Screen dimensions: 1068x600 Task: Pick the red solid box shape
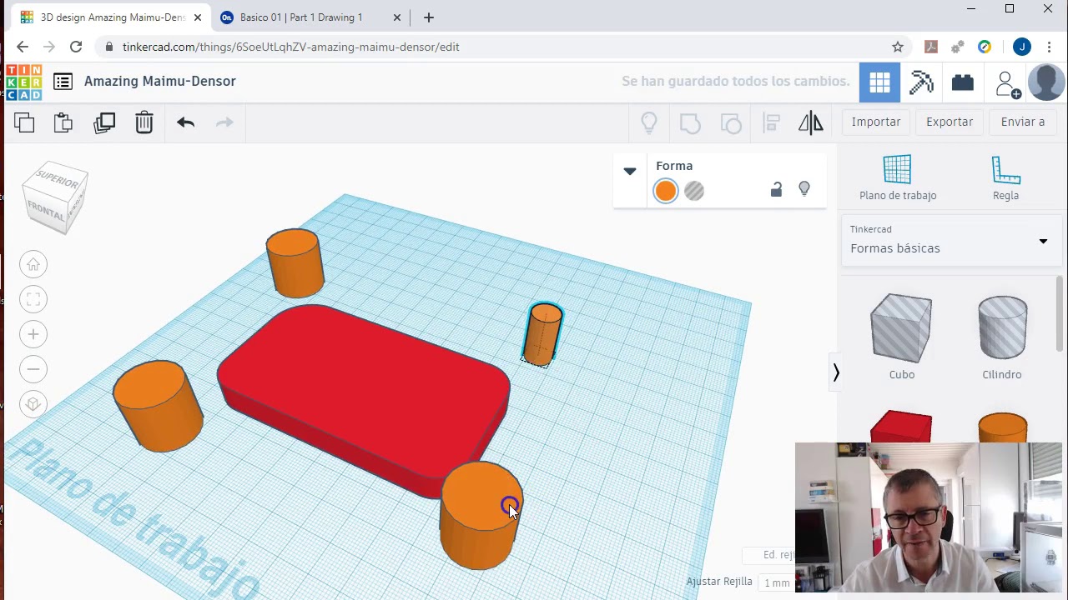[900, 427]
